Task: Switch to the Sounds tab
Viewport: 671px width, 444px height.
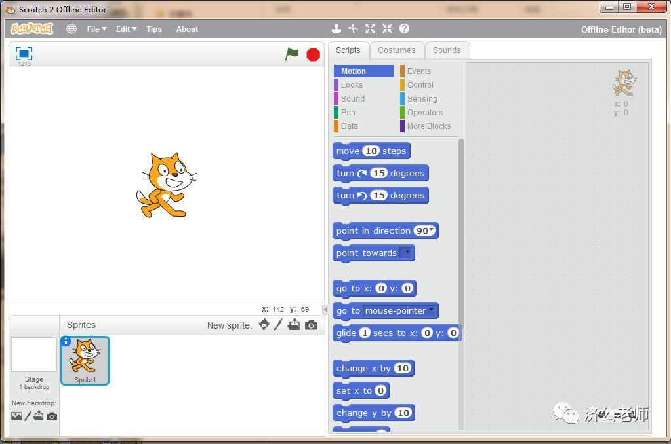Action: (x=447, y=50)
